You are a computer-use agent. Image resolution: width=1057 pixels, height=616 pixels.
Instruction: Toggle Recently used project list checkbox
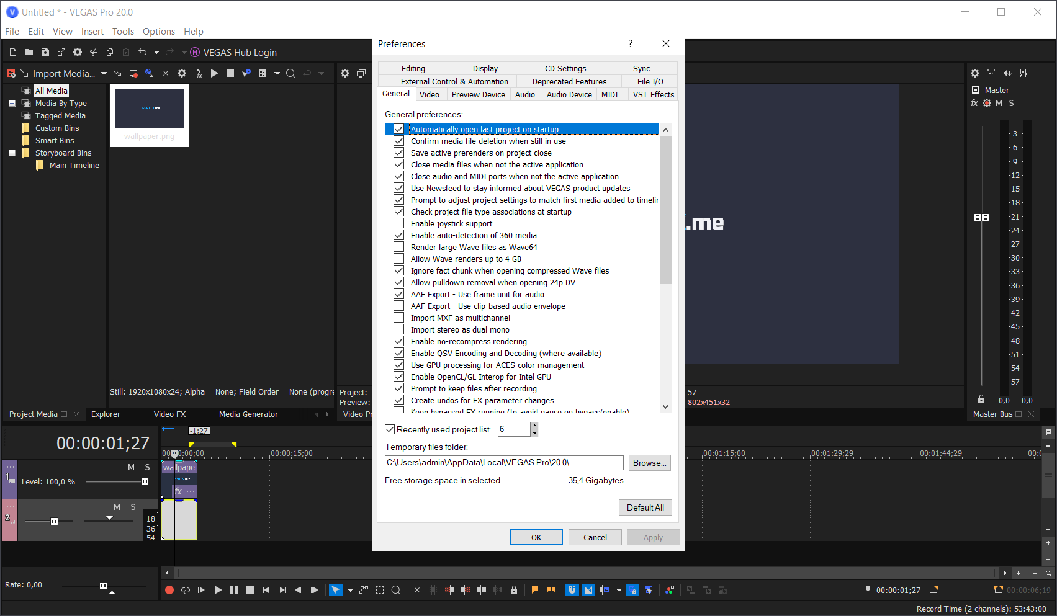click(390, 429)
